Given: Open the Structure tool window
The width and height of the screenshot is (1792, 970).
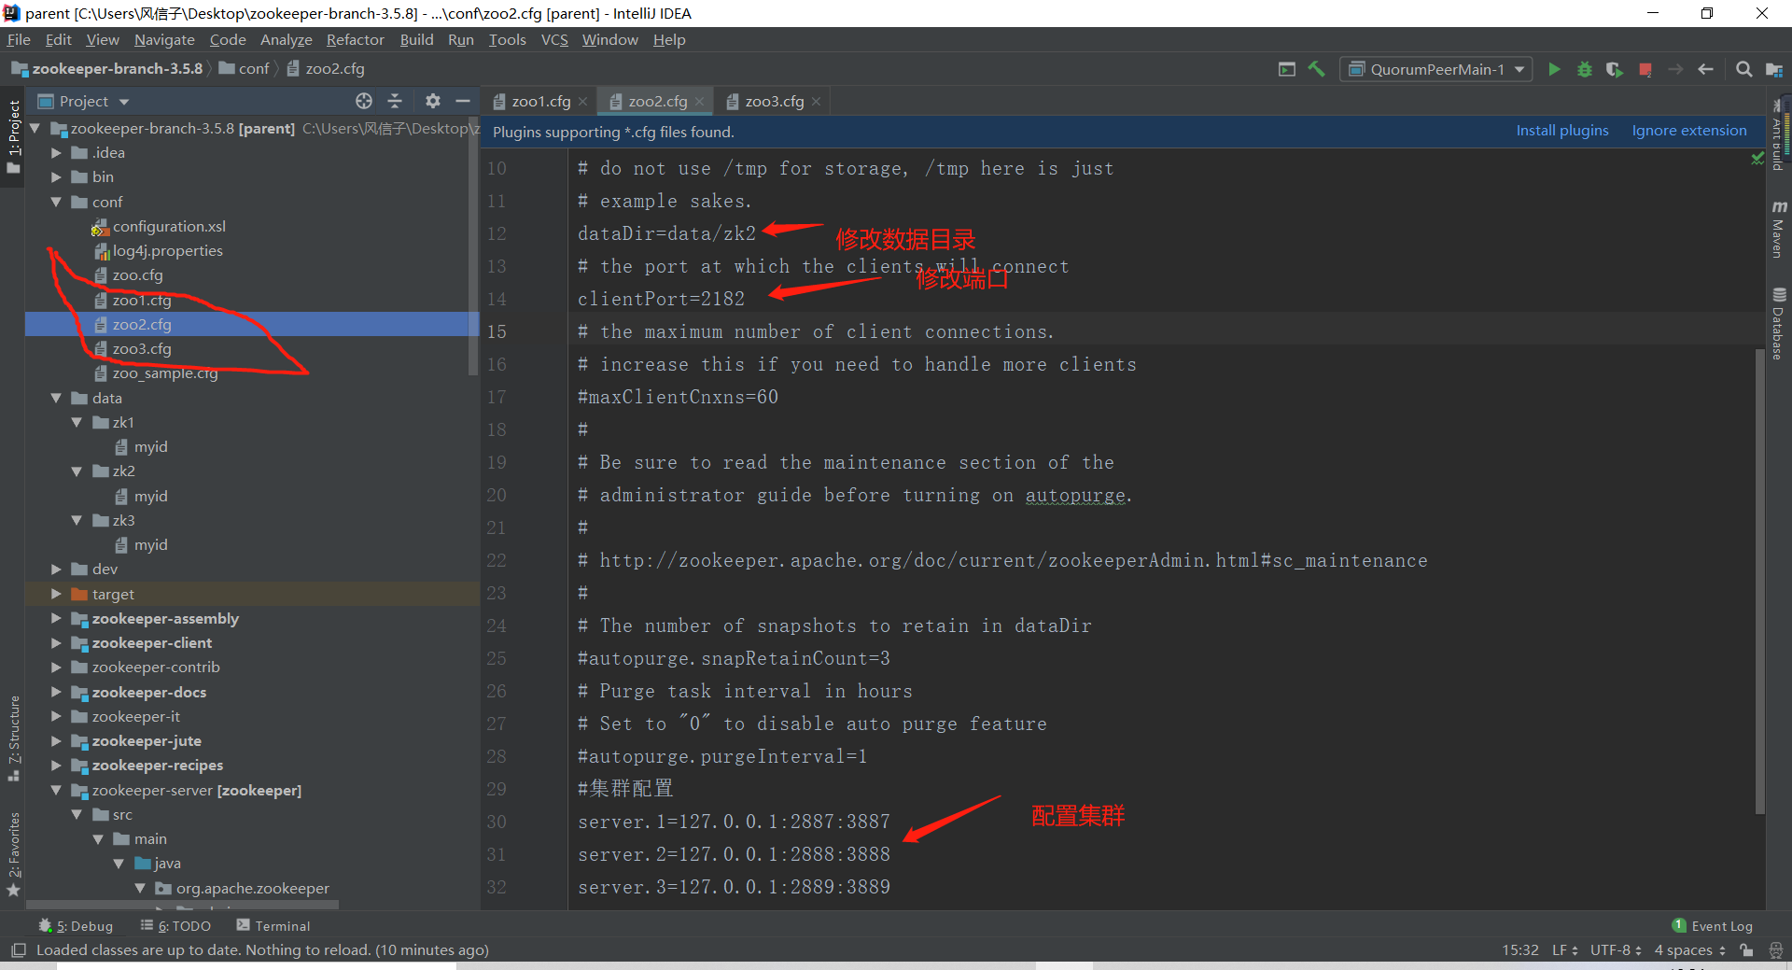Looking at the screenshot, I should tap(13, 738).
